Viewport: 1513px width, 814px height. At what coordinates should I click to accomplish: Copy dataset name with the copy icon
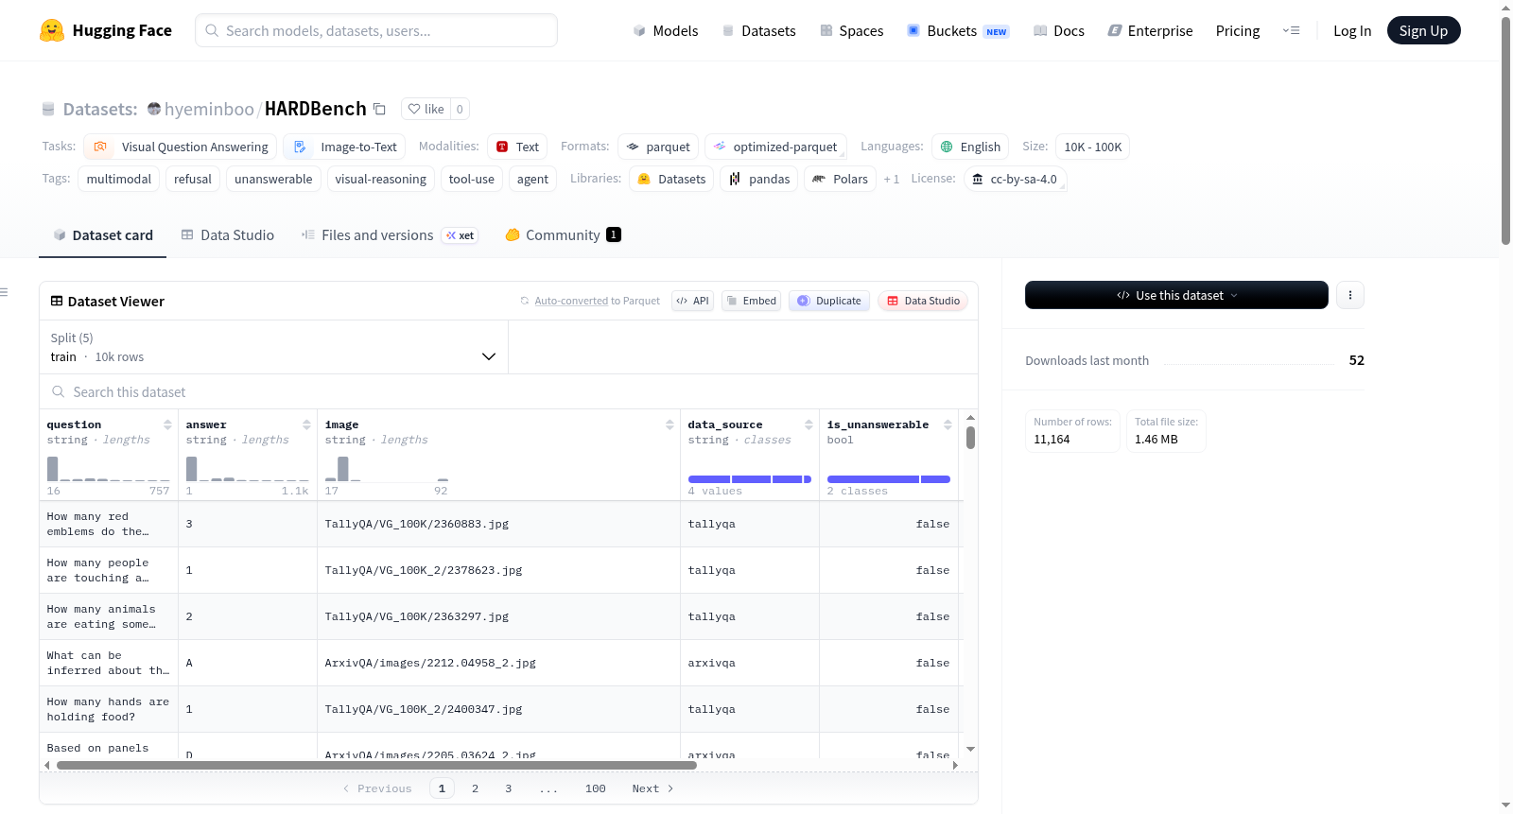pos(379,109)
